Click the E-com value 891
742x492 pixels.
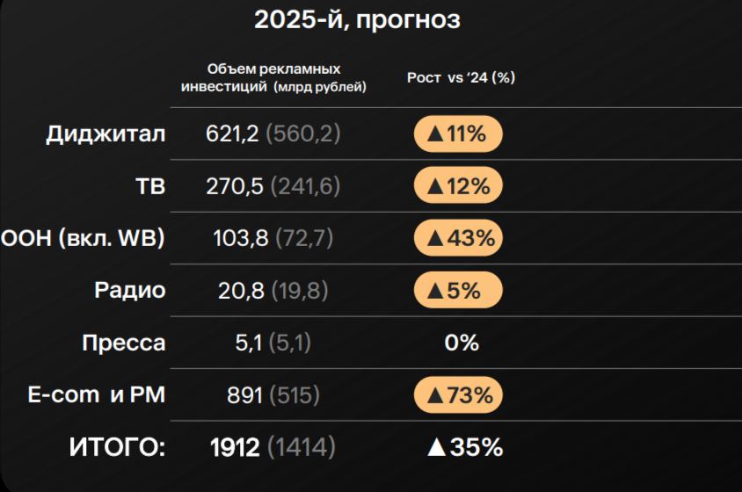[244, 395]
